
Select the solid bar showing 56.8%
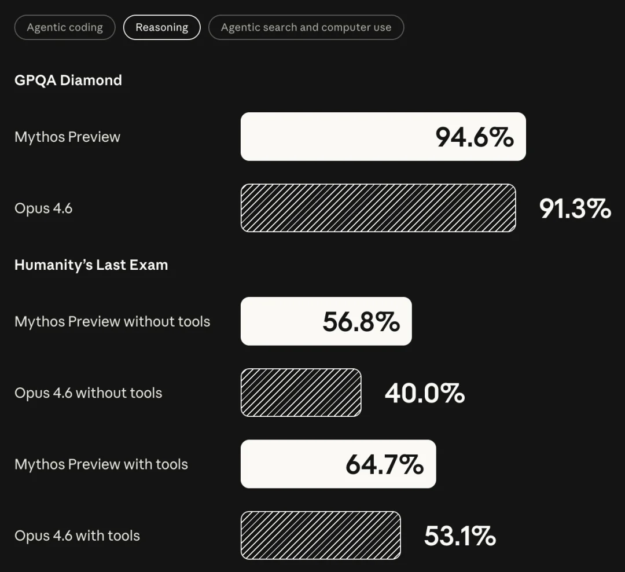(326, 321)
